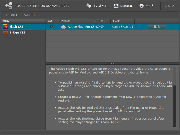Click the 削除 button
The width and height of the screenshot is (180, 135).
pyautogui.click(x=157, y=27)
